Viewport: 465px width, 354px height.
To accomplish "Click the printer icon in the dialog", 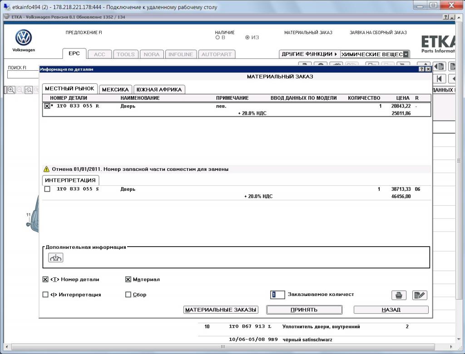I will click(399, 295).
